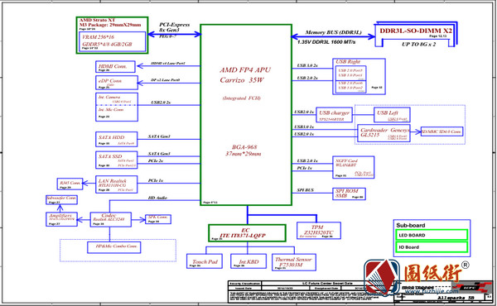497x306 pixels.
Task: Select the AMD Strato XT M3 Package heading
Action: pos(110,22)
